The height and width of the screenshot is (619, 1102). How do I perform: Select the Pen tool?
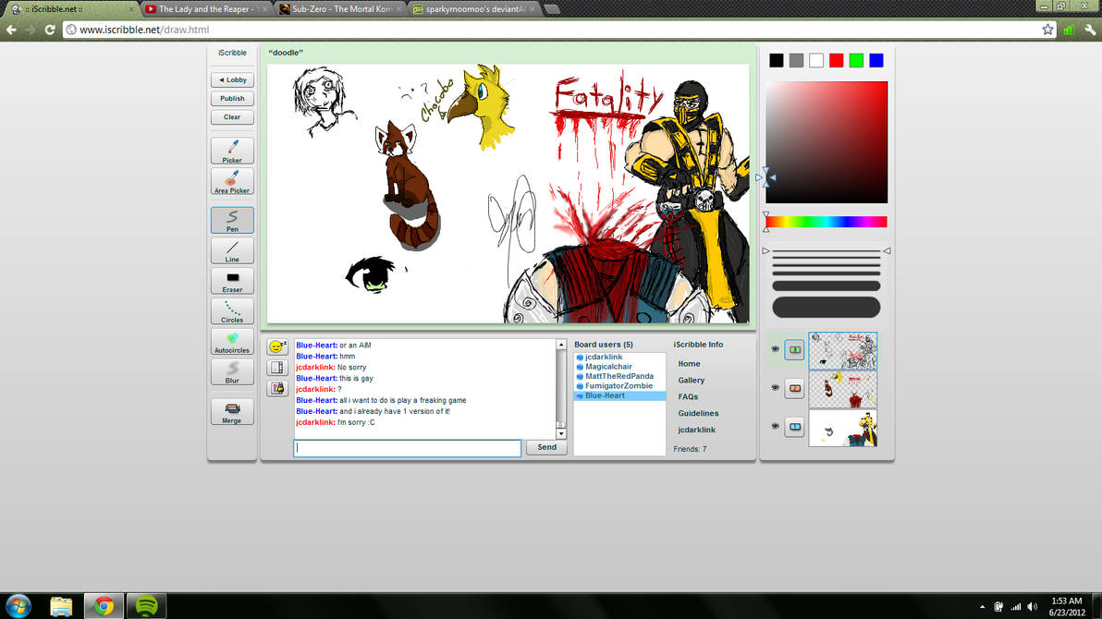pos(232,220)
